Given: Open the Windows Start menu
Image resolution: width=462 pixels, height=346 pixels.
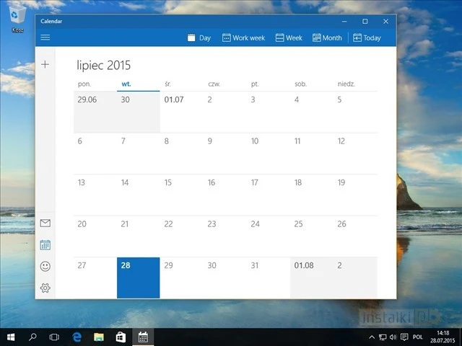Looking at the screenshot, I should 11,337.
